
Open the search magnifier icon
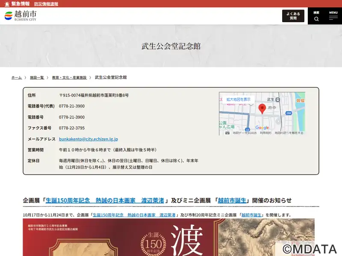click(x=316, y=19)
